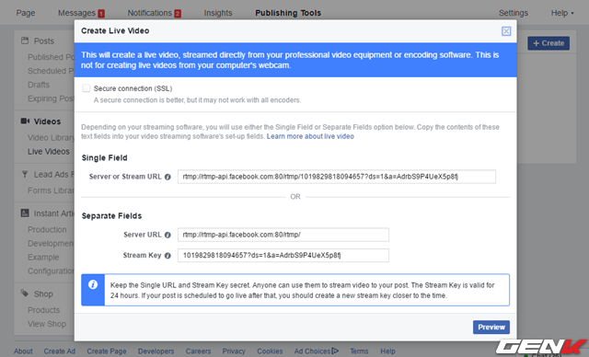
Task: Open the Notifications tab
Action: point(149,13)
